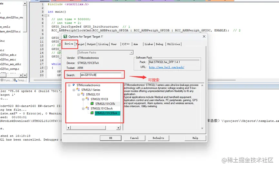This screenshot has width=279, height=169.
Task: Click the STM32L151C8 group icon
Action: 87,99
